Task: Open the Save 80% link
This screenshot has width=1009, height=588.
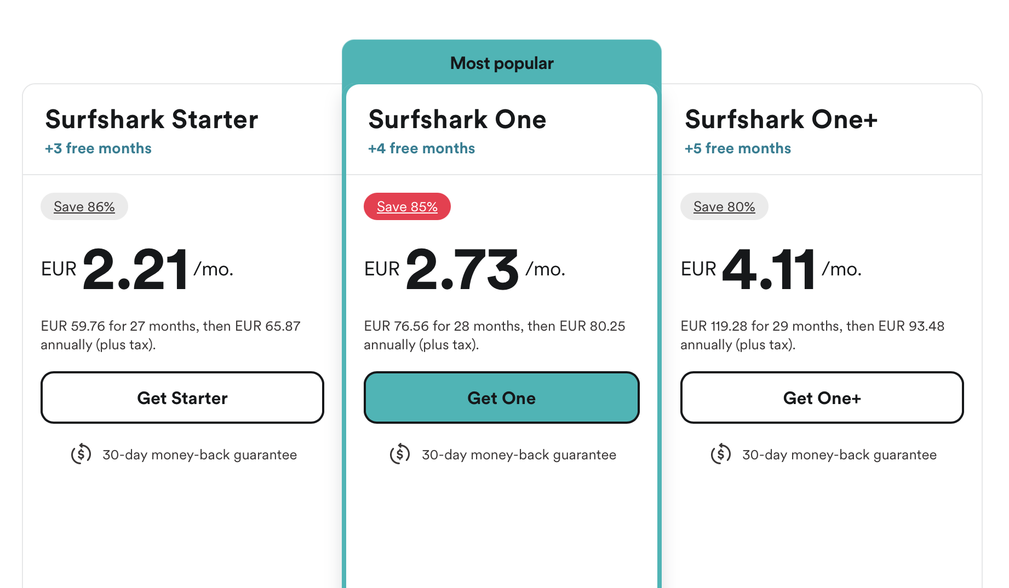Action: pos(724,207)
